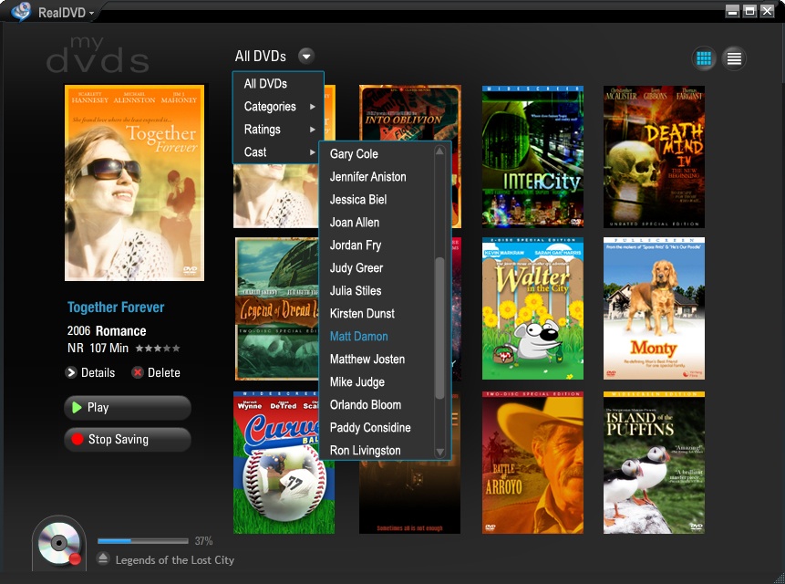Set the star rating for Together Forever

click(158, 348)
